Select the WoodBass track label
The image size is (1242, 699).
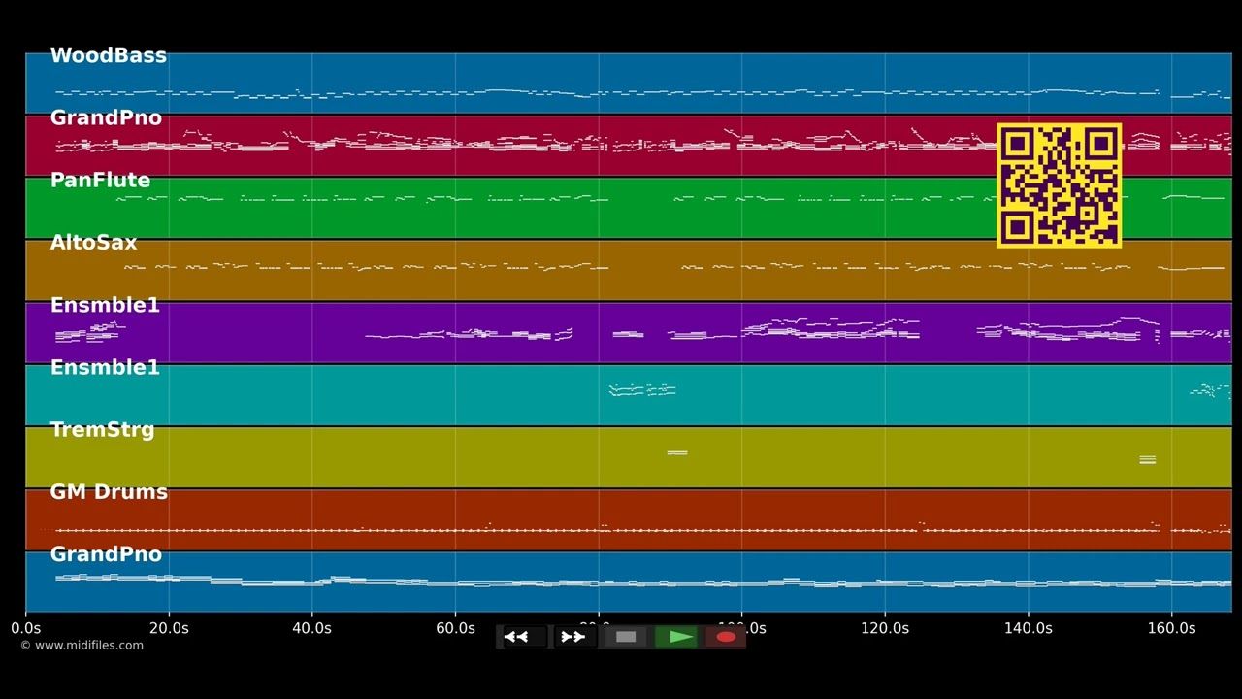coord(109,56)
